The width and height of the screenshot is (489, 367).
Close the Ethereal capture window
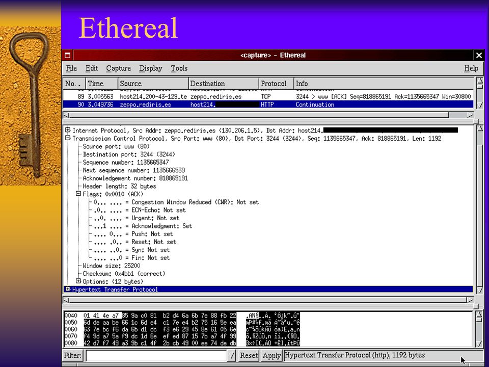pyautogui.click(x=479, y=56)
